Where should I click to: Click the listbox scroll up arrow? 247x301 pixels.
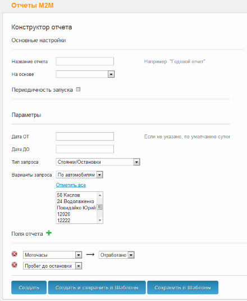pos(100,195)
